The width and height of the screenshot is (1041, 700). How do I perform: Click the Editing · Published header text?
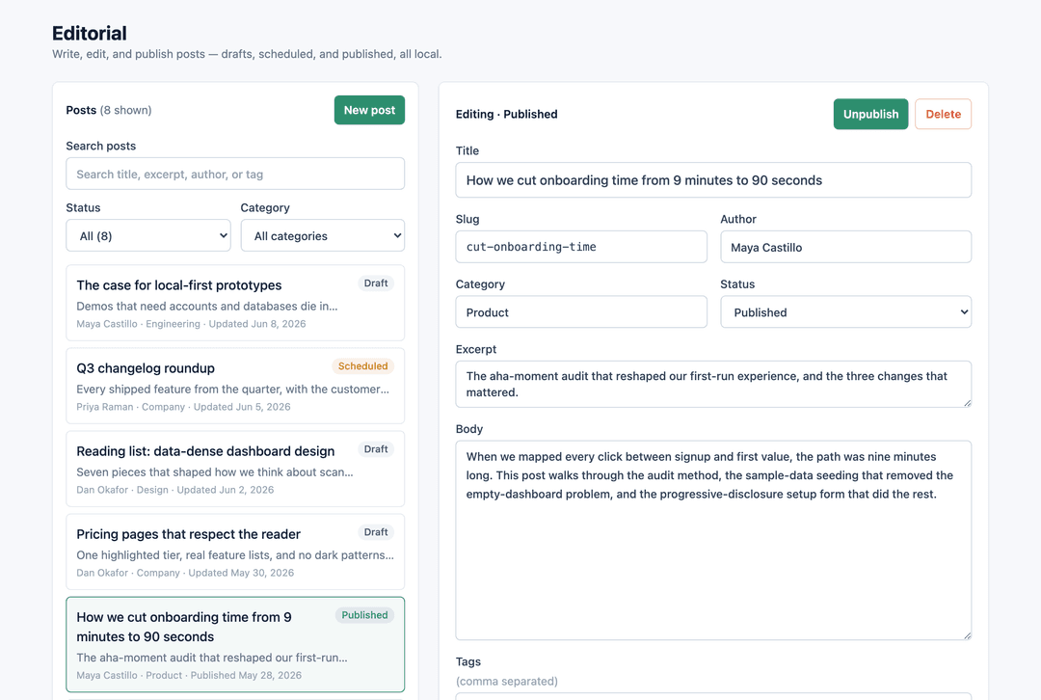tap(507, 114)
